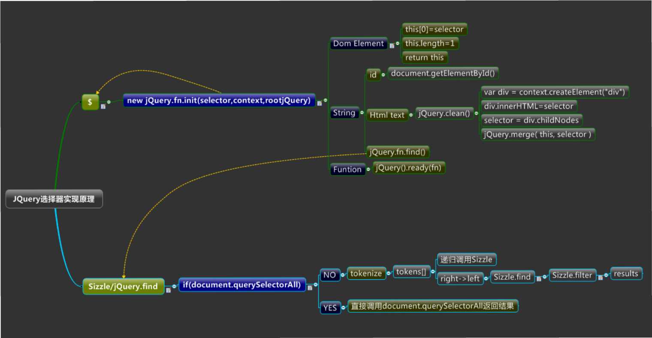Select the div.innerHTML=selector node
The height and width of the screenshot is (338, 652).
pyautogui.click(x=529, y=106)
